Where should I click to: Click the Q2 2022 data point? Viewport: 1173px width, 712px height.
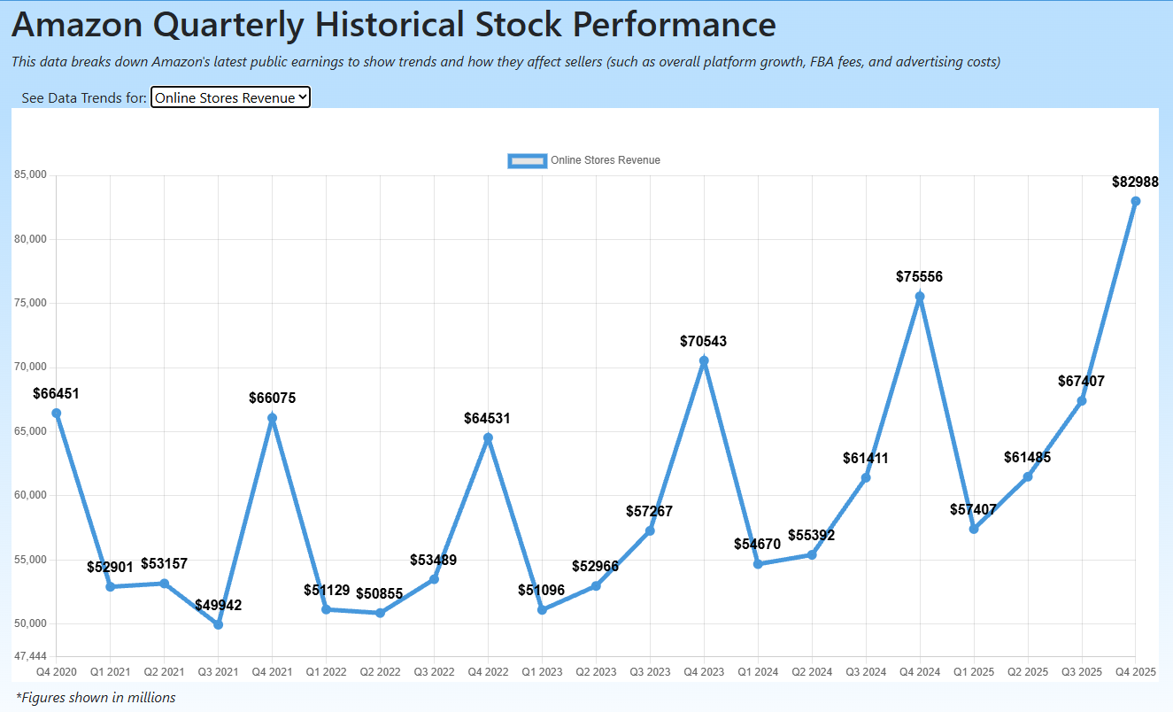click(x=380, y=613)
